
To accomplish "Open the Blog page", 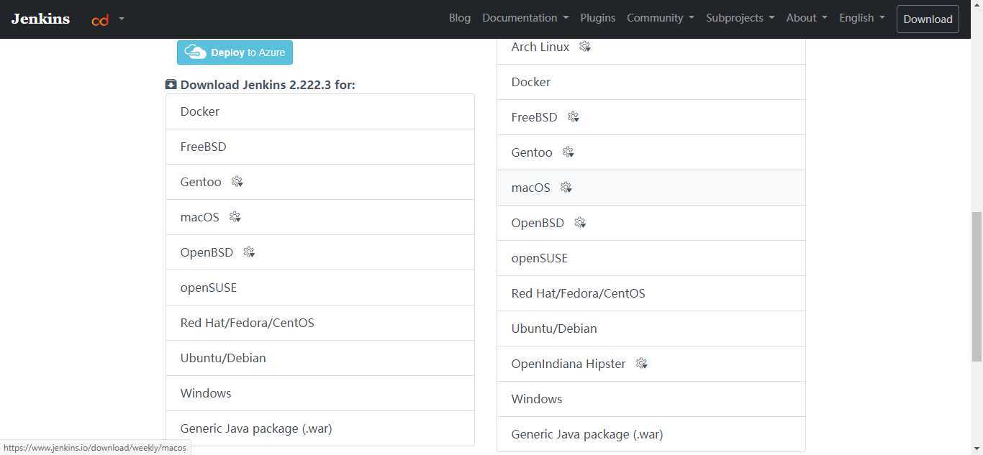I will [459, 18].
